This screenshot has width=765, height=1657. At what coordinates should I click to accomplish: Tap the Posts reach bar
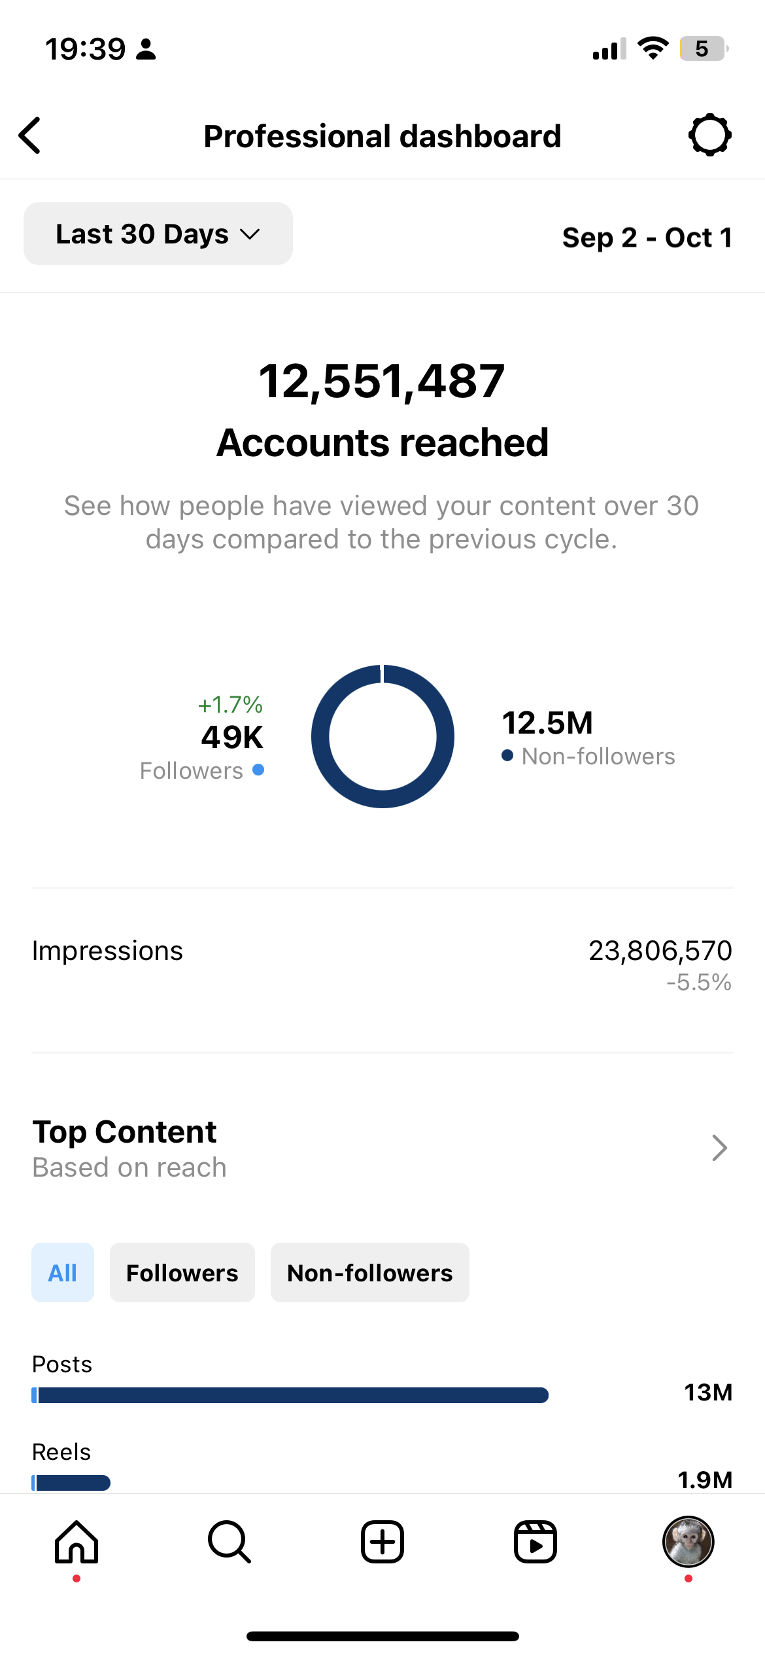(290, 1395)
